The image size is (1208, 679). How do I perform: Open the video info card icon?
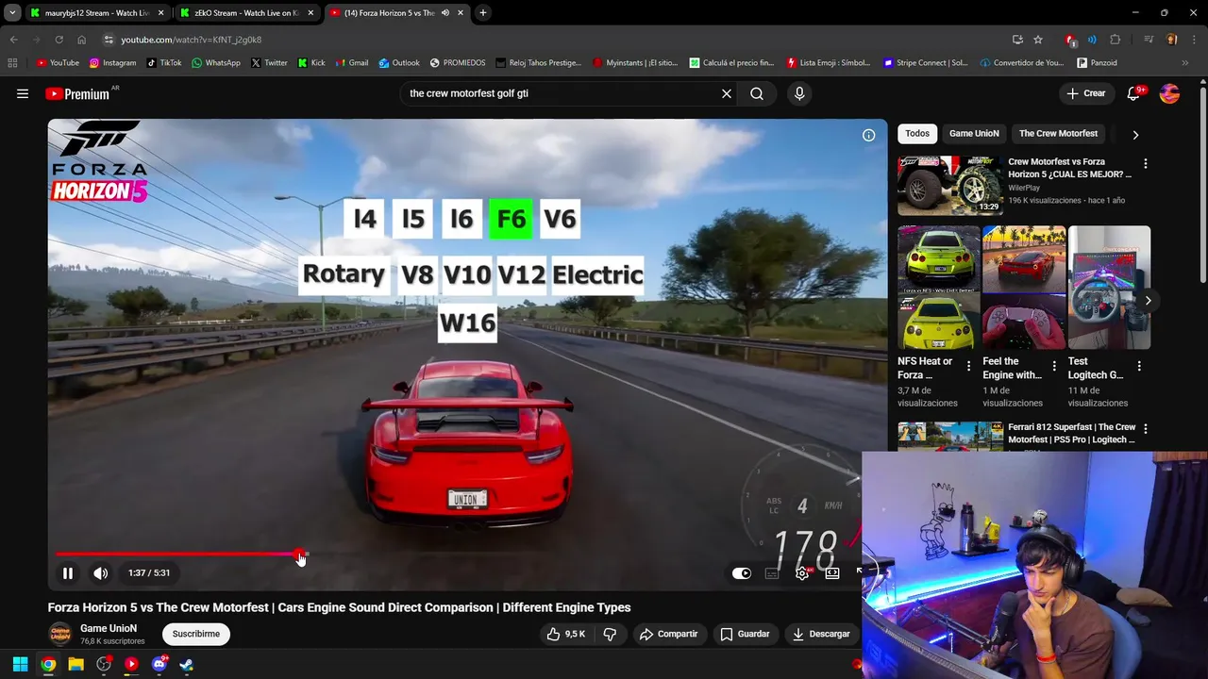pos(868,135)
